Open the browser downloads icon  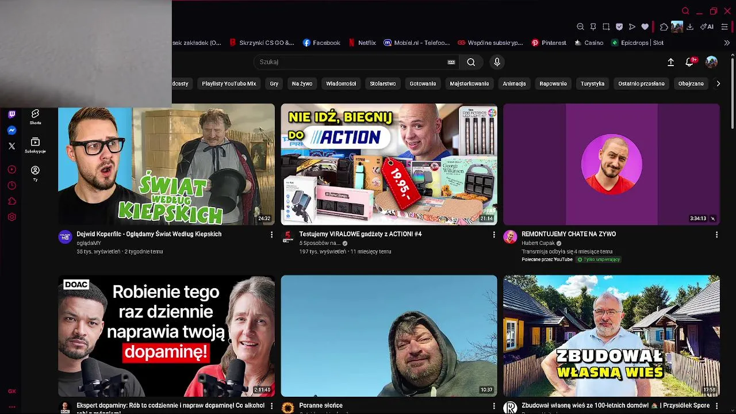click(690, 26)
